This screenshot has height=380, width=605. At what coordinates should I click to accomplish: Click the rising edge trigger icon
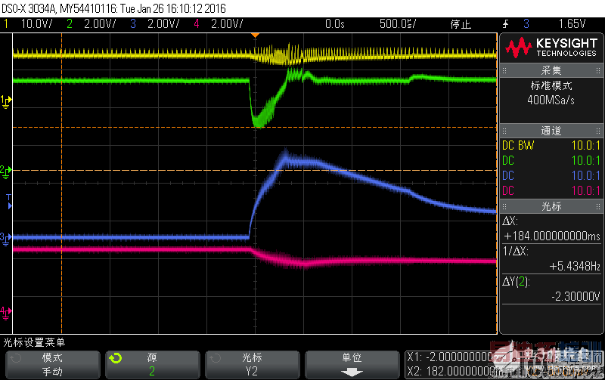[505, 24]
